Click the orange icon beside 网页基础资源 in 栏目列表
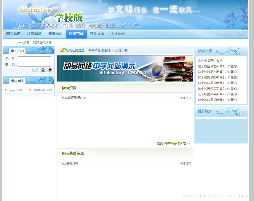Screen dimensions: 254x201 pos(30,90)
